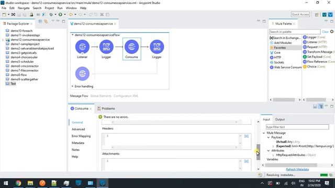Image resolution: width=335 pixels, height=188 pixels.
Task: Click the Search in palette field
Action: click(295, 32)
